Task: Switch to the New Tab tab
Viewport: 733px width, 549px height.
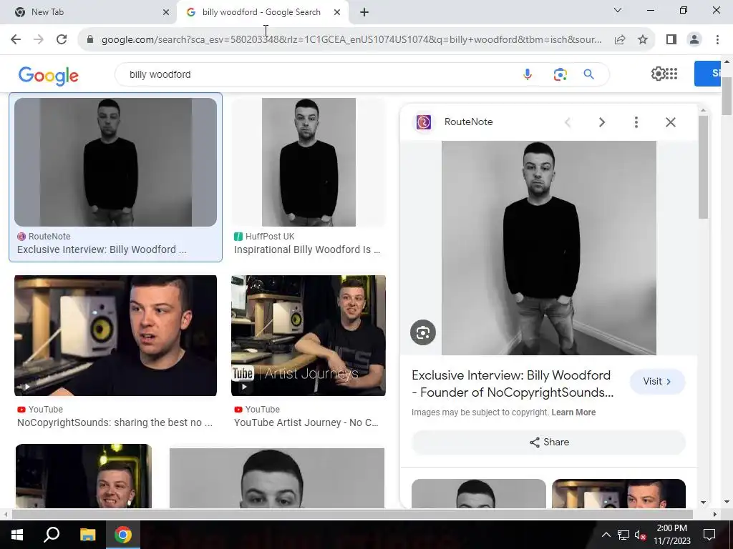Action: point(88,12)
